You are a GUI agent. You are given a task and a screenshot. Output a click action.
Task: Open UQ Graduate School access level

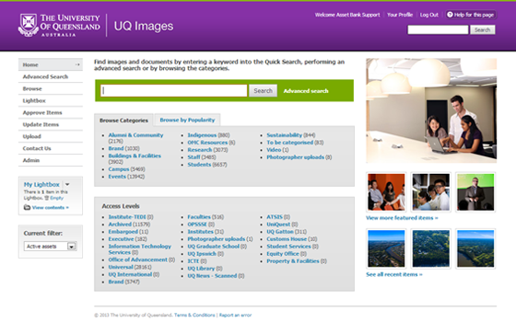tap(213, 247)
